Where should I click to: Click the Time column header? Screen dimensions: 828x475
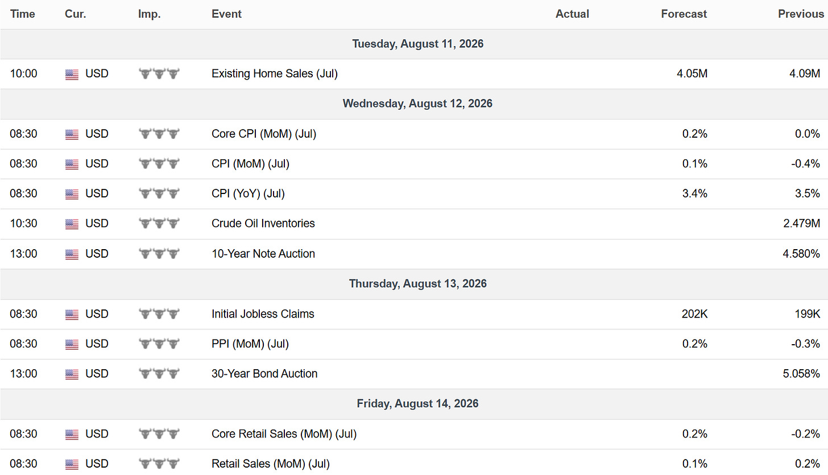[23, 14]
